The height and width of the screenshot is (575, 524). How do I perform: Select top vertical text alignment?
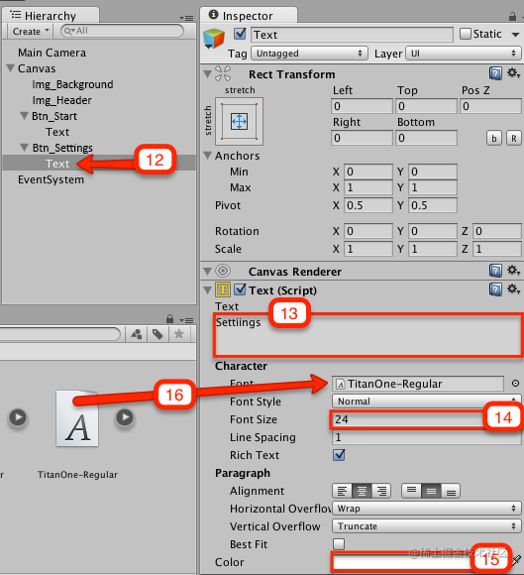(411, 491)
